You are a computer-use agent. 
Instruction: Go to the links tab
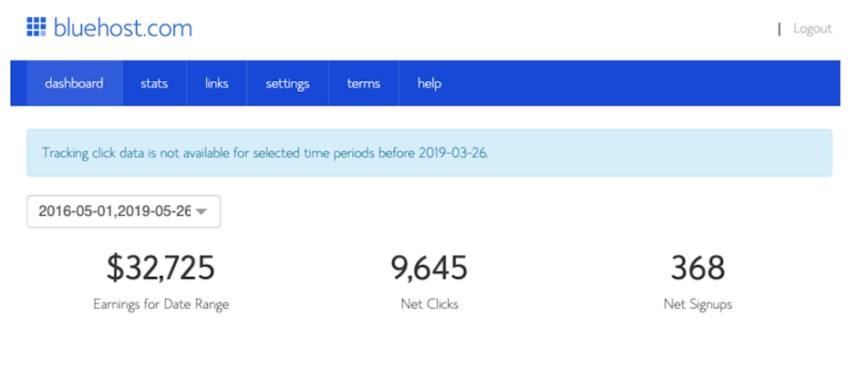pyautogui.click(x=217, y=83)
